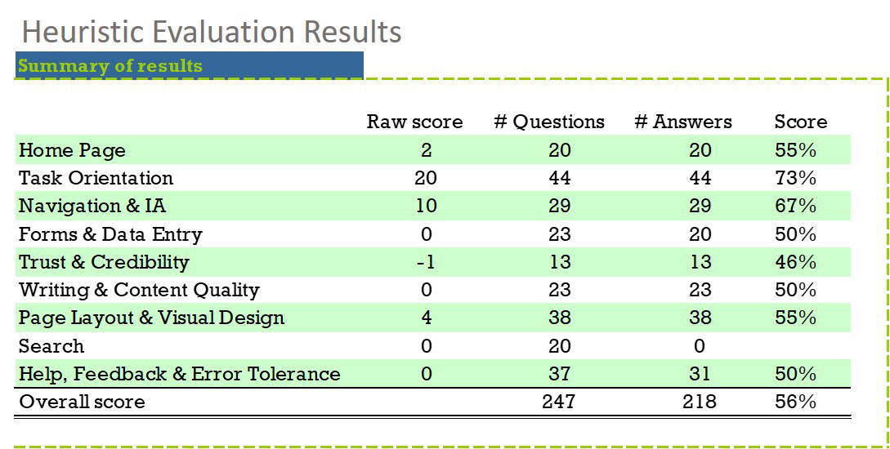Image resolution: width=890 pixels, height=449 pixels.
Task: Select Forms & Data Entry score '50%'
Action: 795,234
